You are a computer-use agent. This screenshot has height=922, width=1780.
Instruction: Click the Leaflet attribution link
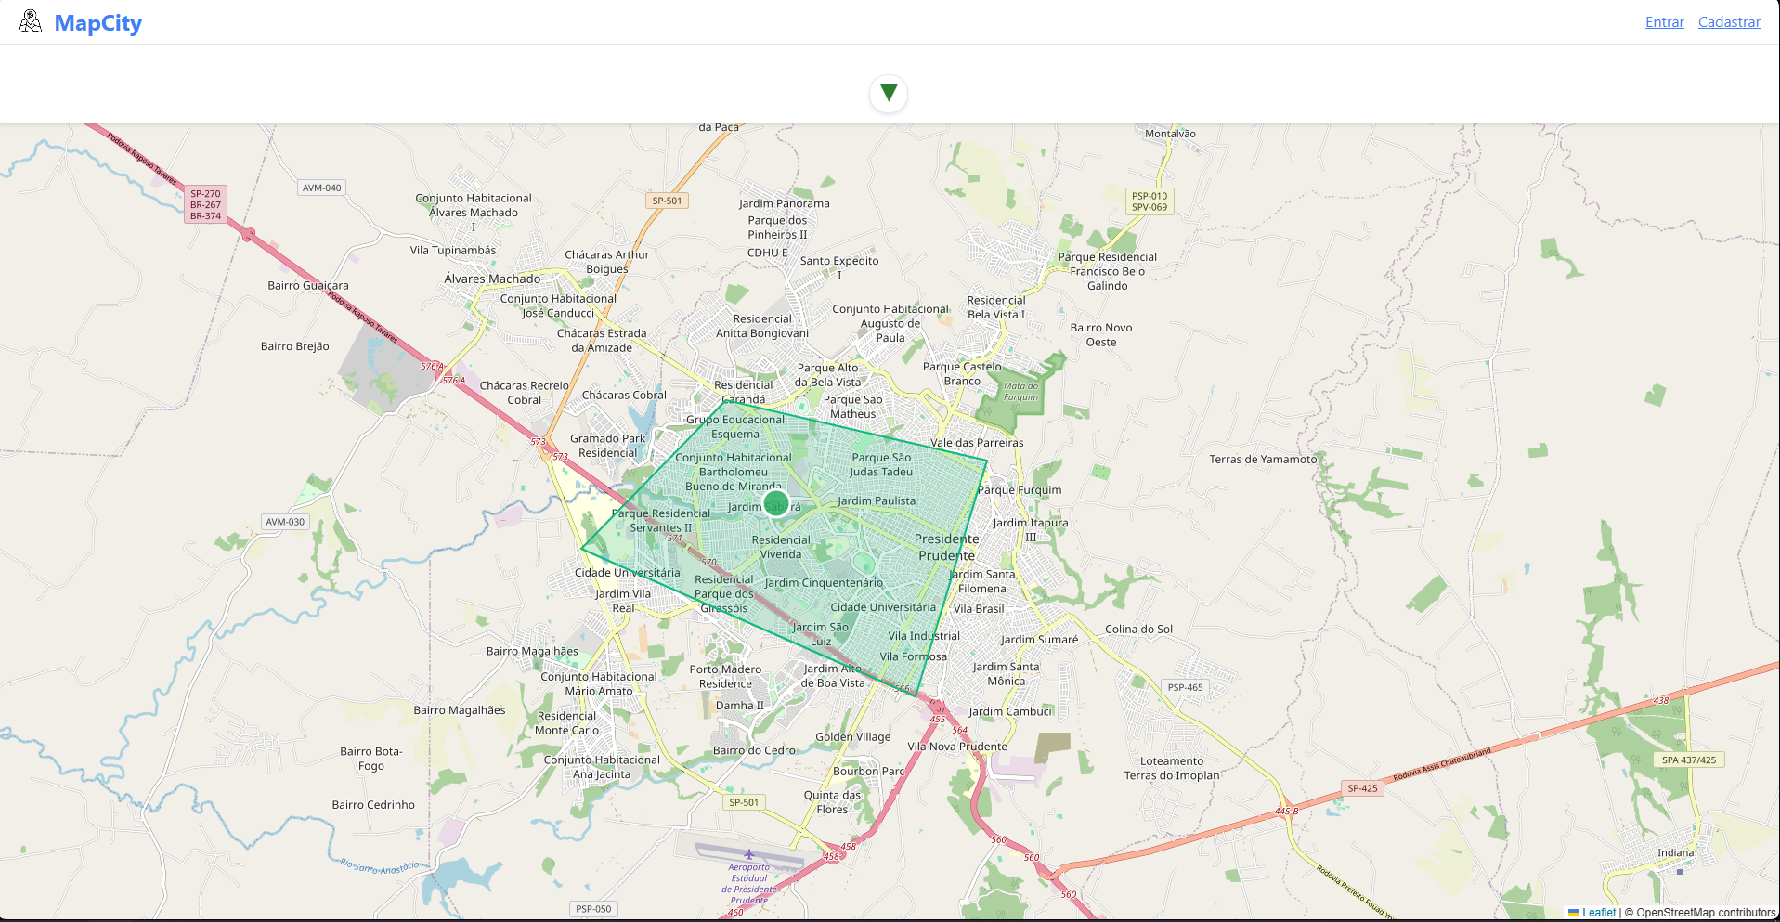tap(1598, 912)
